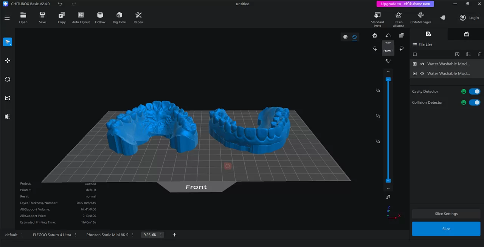Open the hamburger menu
The image size is (484, 247).
[x=7, y=17]
